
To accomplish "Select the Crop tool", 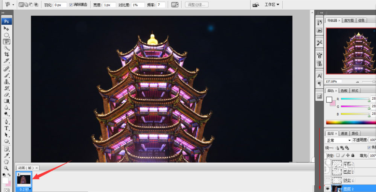I will (x=6, y=54).
